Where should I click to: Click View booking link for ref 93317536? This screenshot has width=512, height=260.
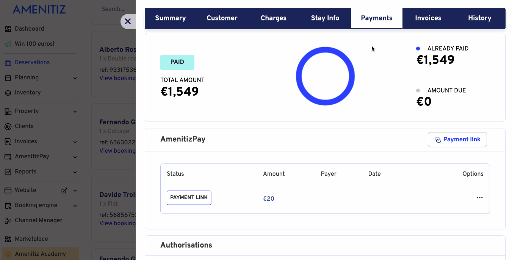[117, 78]
